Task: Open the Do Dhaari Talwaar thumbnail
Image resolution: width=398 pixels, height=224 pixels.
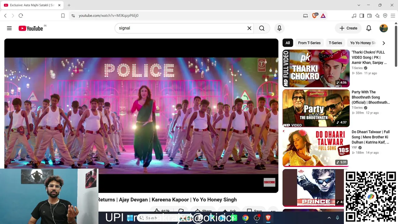Action: 316,148
